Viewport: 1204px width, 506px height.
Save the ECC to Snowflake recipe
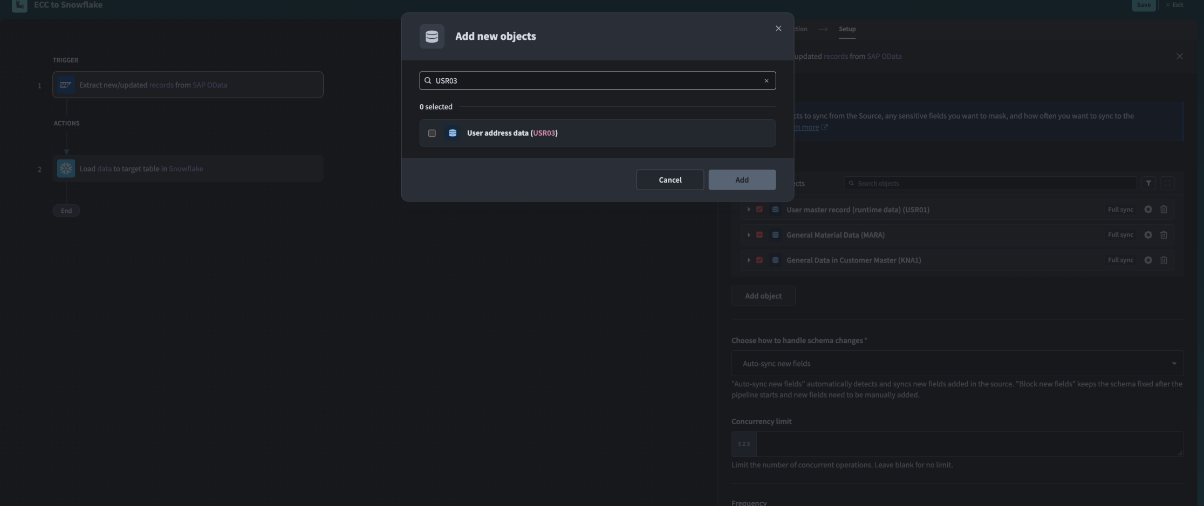(1144, 5)
